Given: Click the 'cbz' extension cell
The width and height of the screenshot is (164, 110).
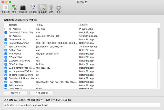Looking at the screenshot, I should pyautogui.click(x=38, y=32).
